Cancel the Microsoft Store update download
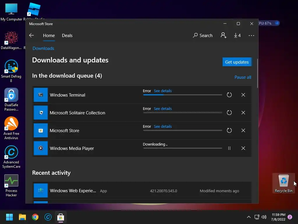298x224 pixels. 243,130
